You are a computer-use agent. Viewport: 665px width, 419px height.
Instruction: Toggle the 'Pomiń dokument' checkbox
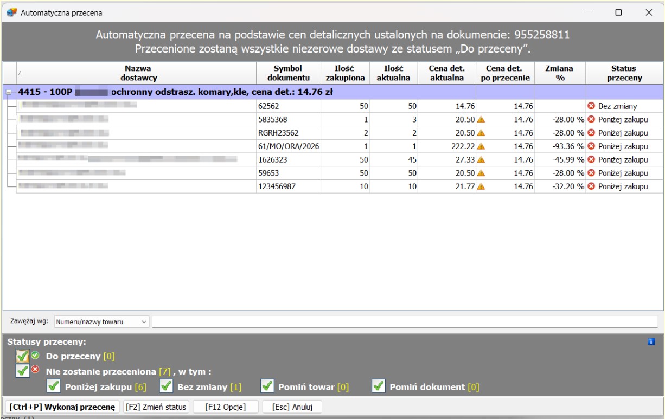click(x=379, y=387)
